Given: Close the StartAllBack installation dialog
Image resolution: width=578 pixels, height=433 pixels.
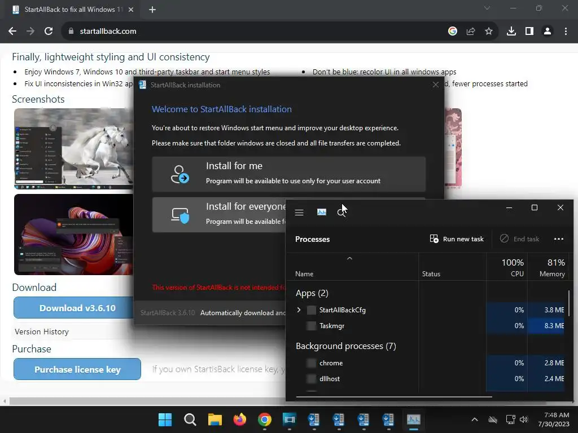Looking at the screenshot, I should [435, 85].
